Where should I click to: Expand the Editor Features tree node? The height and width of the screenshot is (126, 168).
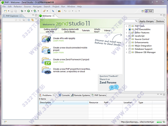point(127,33)
